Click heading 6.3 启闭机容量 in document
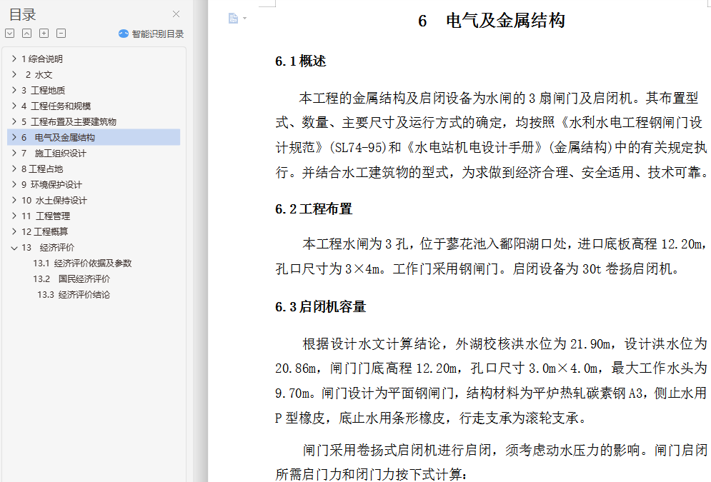The image size is (711, 482). pos(321,306)
